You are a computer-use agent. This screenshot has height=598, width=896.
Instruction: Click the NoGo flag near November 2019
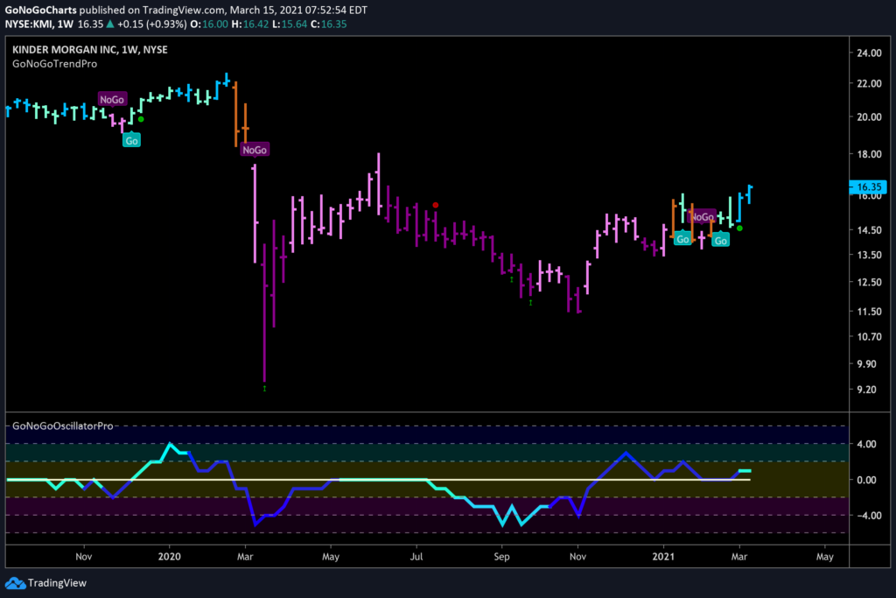pyautogui.click(x=112, y=100)
